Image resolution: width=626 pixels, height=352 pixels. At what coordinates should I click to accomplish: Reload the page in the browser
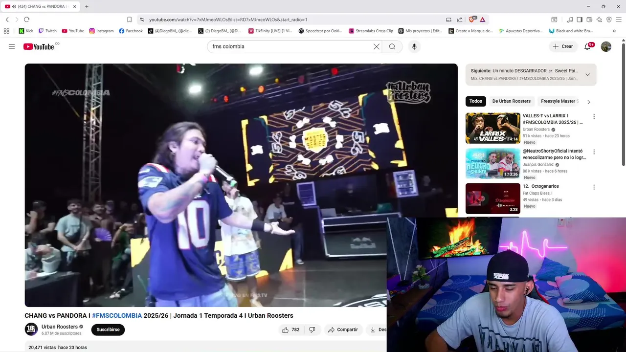[26, 20]
